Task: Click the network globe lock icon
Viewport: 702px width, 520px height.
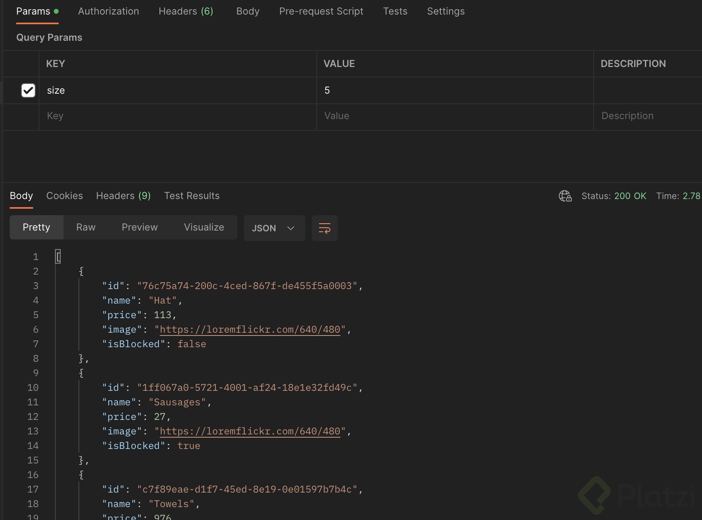Action: point(565,196)
